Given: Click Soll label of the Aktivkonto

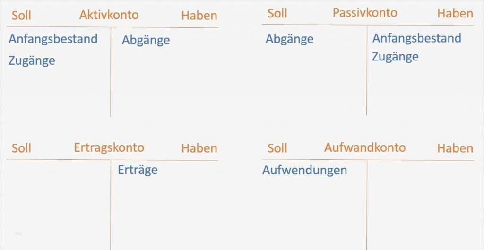Looking at the screenshot, I should click(x=21, y=16).
